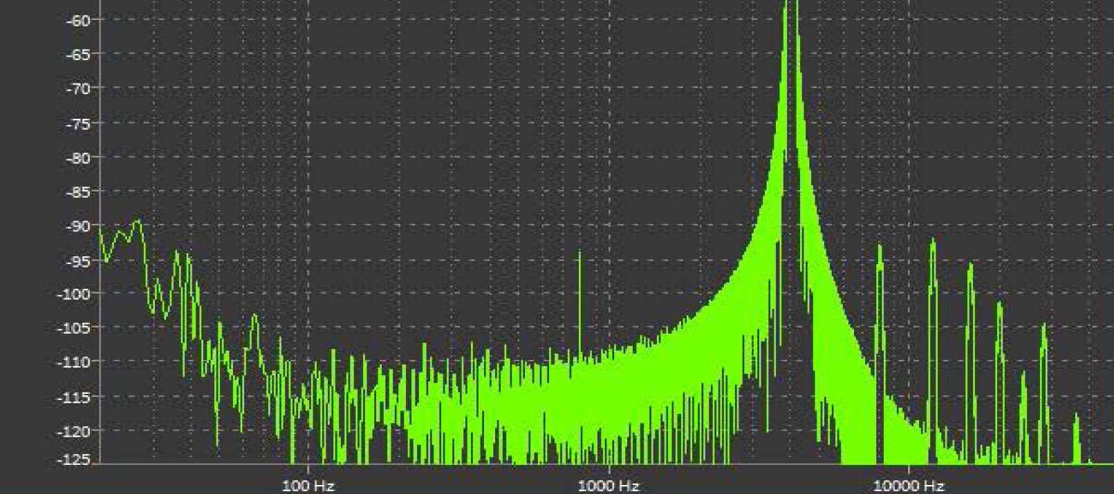Click the -105 dB axis label

coord(77,327)
